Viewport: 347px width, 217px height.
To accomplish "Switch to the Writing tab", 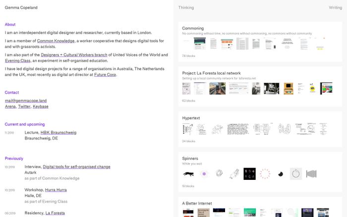I will (x=335, y=8).
